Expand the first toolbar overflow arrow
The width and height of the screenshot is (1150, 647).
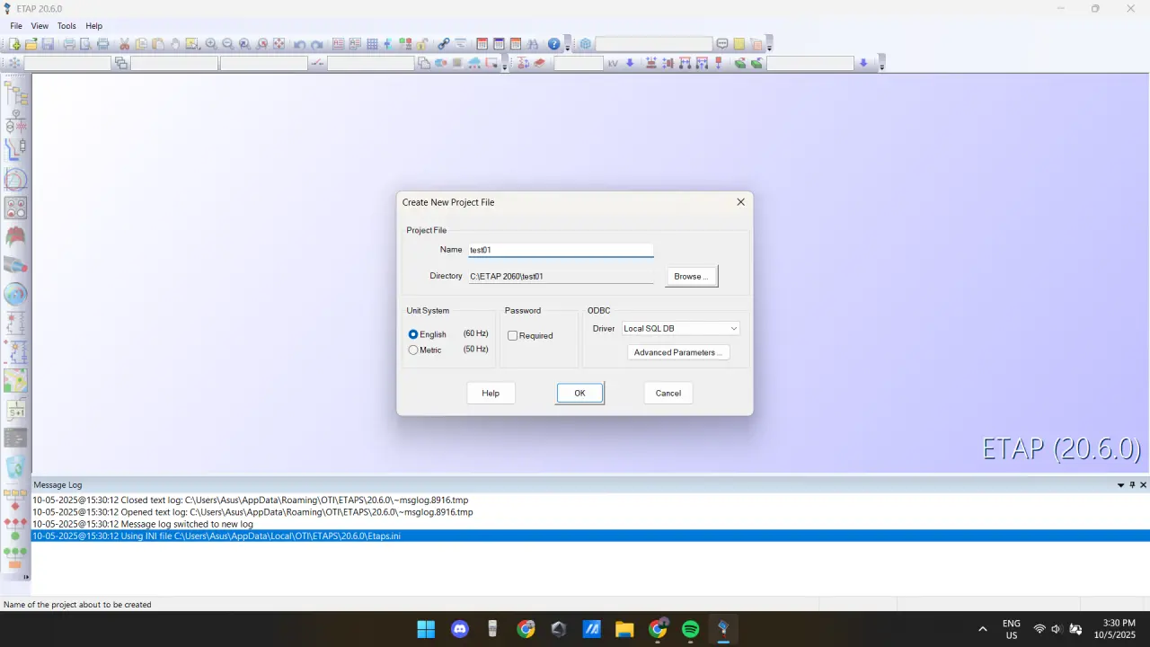[567, 46]
